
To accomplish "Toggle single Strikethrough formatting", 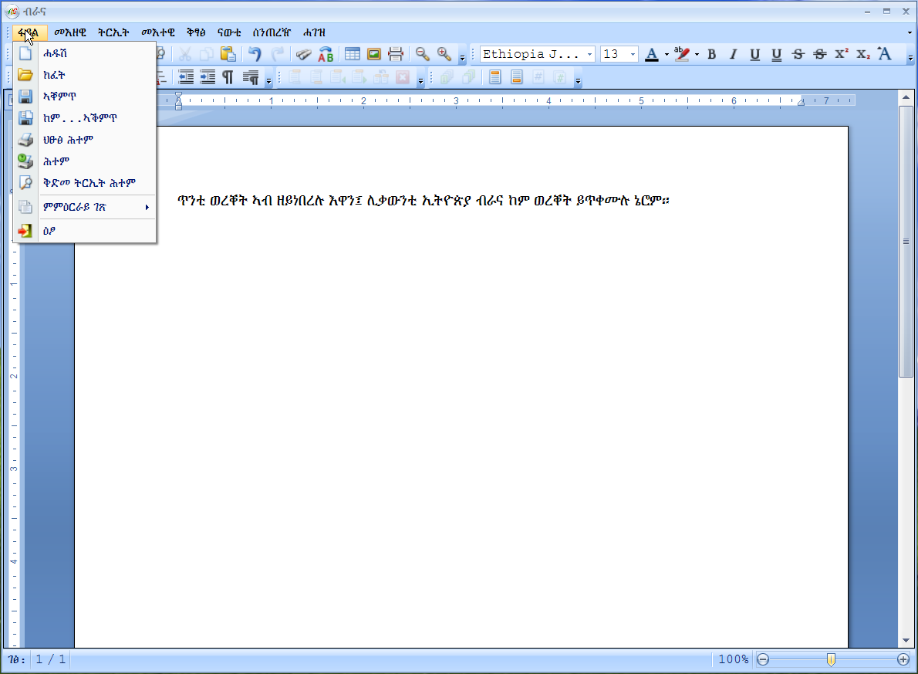I will point(798,54).
